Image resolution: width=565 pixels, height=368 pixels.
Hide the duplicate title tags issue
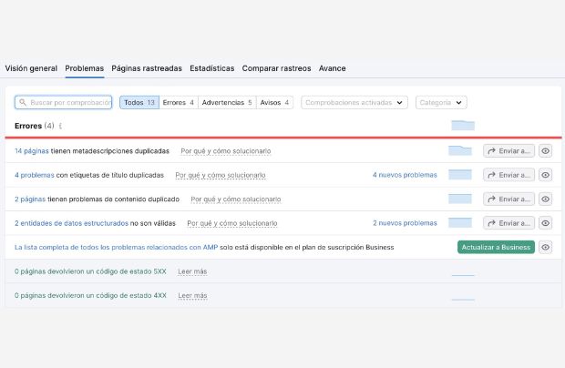(545, 175)
